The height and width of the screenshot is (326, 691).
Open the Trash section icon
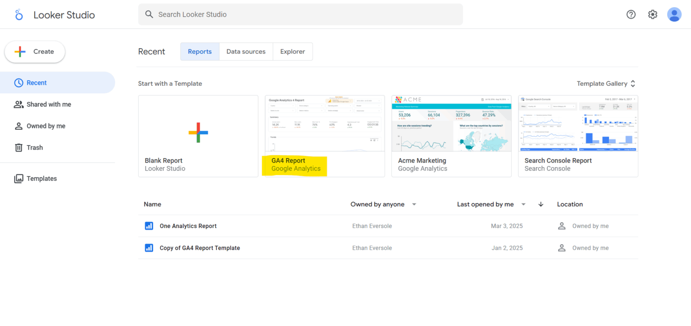pyautogui.click(x=18, y=147)
